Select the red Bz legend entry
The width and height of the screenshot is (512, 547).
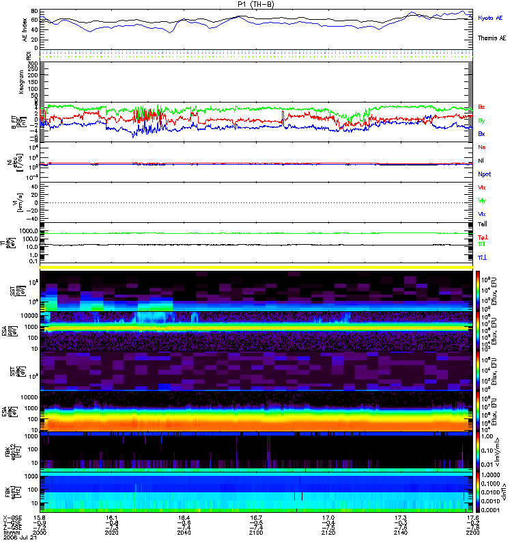(482, 107)
